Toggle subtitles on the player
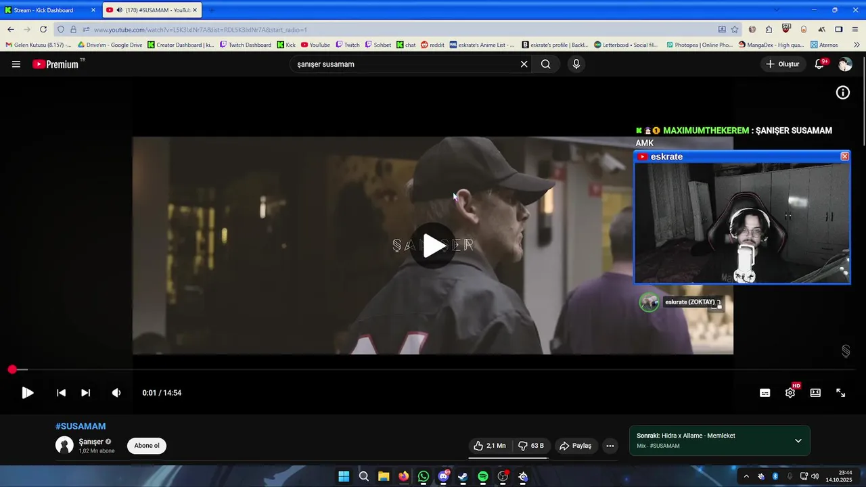Viewport: 866px width, 487px height. (765, 393)
